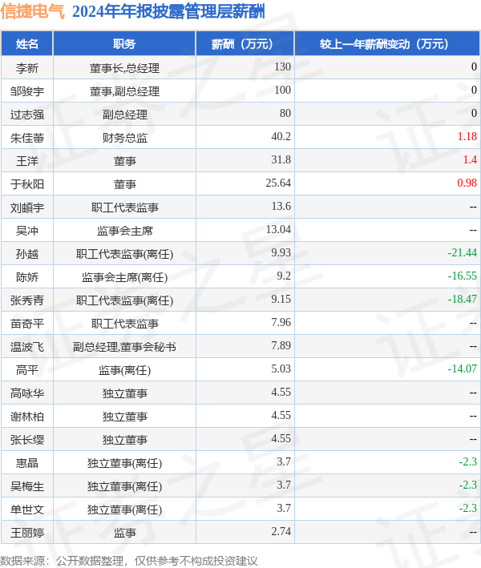Viewport: 481px width, 568px height.
Task: Click the title 董事,副总经理
Action: coord(124,91)
